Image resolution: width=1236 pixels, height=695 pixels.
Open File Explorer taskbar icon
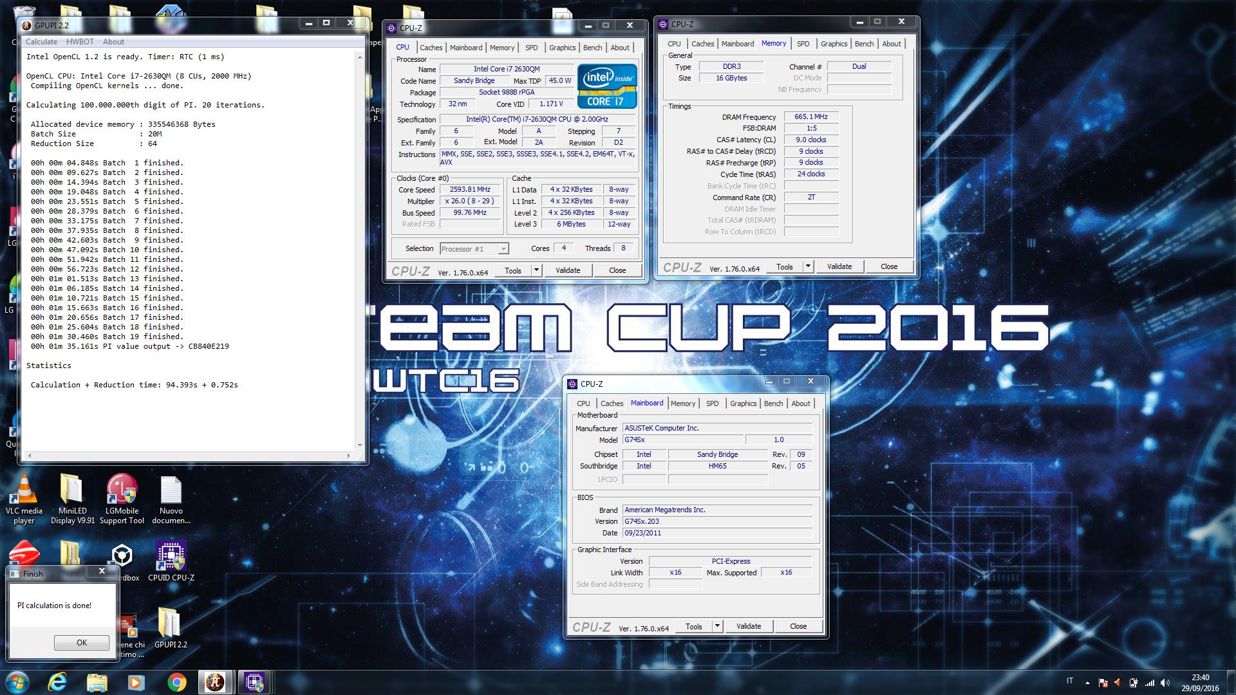pos(97,682)
